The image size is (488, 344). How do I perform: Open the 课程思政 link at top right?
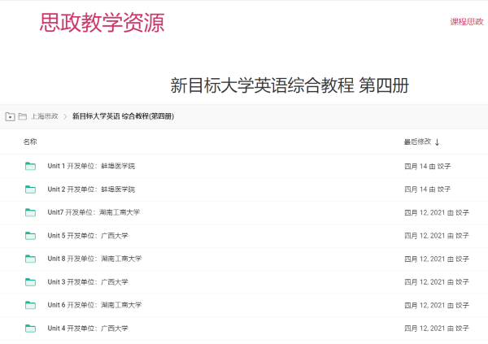(467, 21)
